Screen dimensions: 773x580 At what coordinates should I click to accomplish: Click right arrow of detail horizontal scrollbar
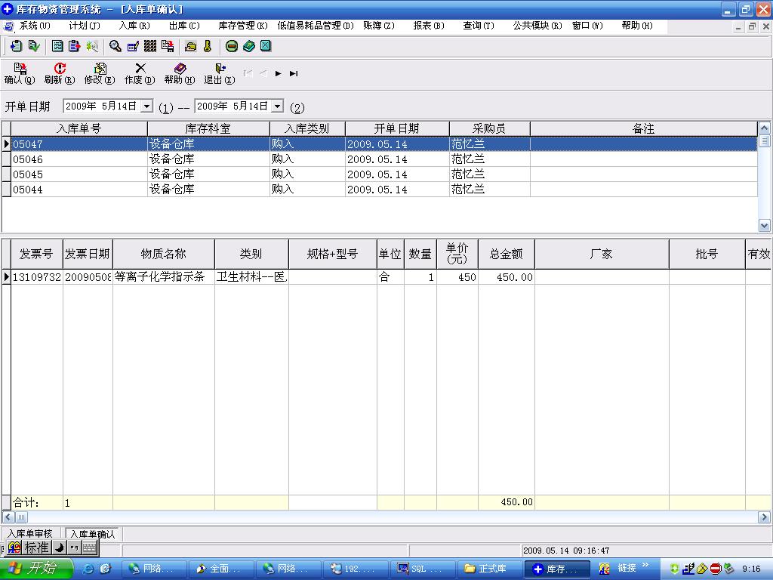tap(764, 517)
